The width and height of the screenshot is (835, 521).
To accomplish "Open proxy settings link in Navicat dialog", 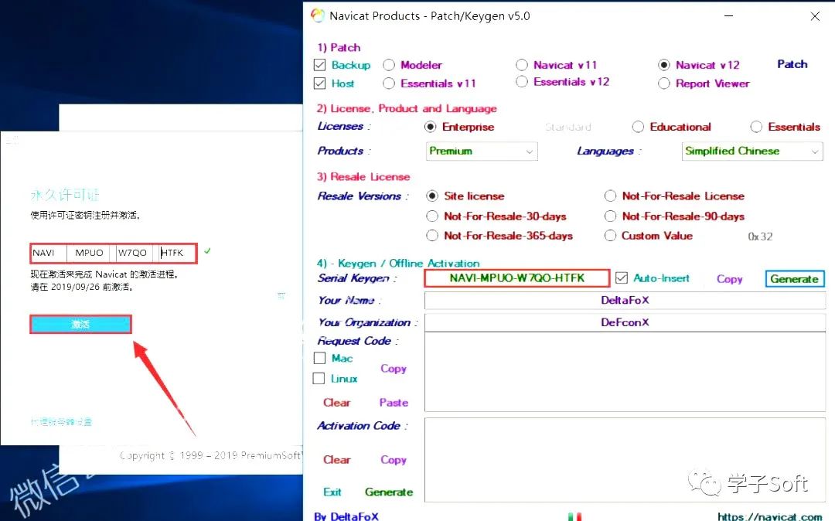I will pyautogui.click(x=61, y=422).
